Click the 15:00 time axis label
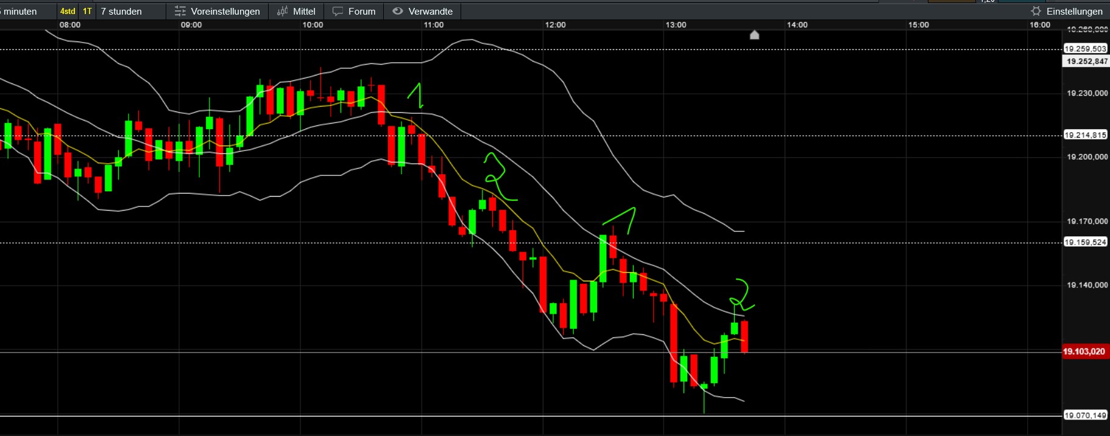 pyautogui.click(x=919, y=25)
